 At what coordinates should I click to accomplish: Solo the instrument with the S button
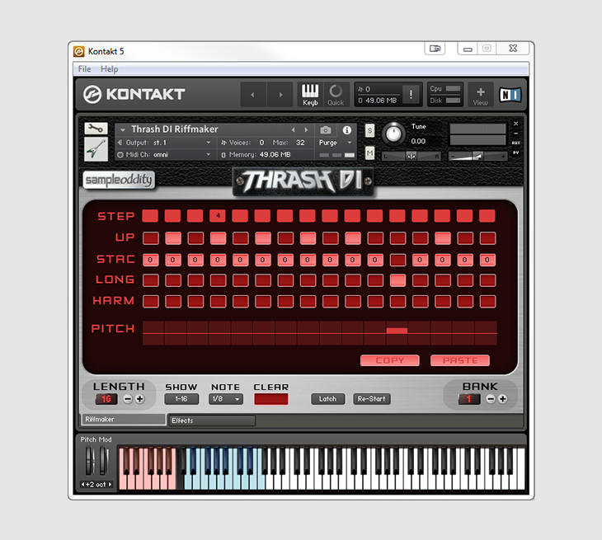[369, 130]
